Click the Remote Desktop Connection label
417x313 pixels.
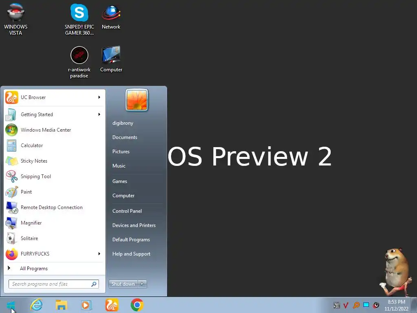coord(52,207)
